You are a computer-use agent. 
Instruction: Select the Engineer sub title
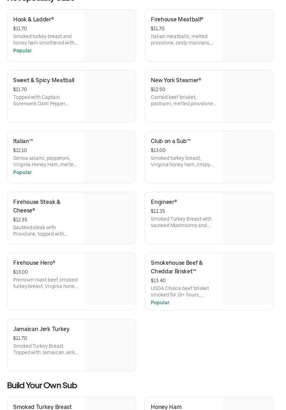(164, 202)
